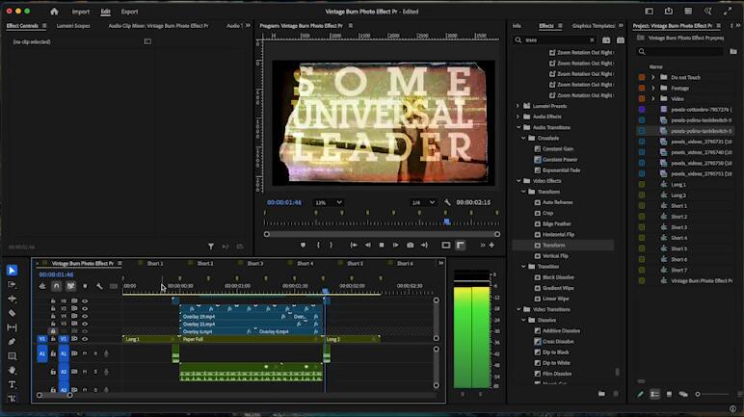Step back one frame
The image size is (744, 417).
(368, 245)
